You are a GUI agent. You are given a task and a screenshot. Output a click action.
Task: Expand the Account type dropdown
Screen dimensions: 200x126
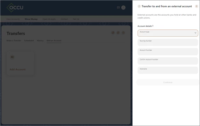168,33
